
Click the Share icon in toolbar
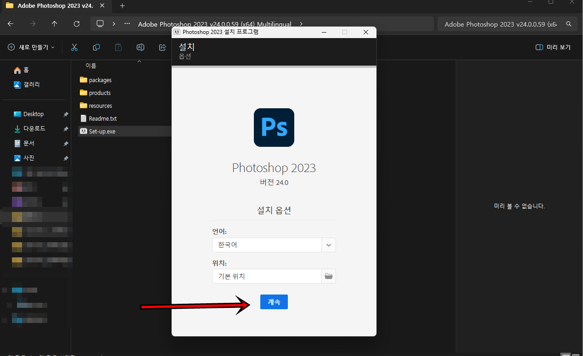163,47
